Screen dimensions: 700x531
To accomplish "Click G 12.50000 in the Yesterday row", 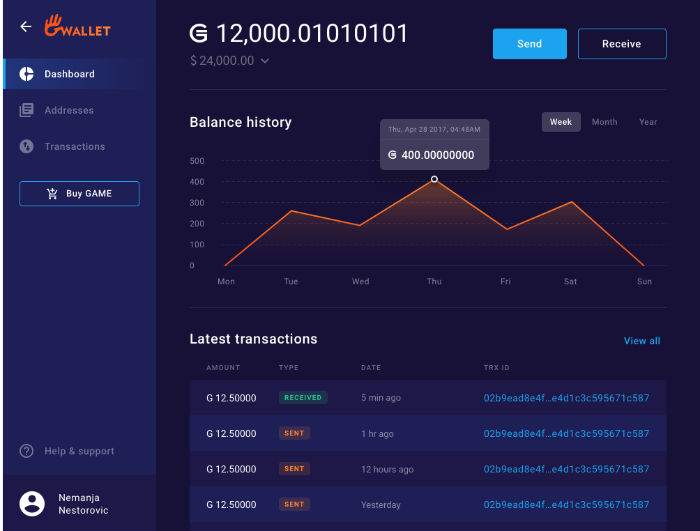I will tap(231, 505).
